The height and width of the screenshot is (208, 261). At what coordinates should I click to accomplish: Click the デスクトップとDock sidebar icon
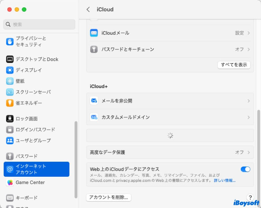click(x=10, y=59)
